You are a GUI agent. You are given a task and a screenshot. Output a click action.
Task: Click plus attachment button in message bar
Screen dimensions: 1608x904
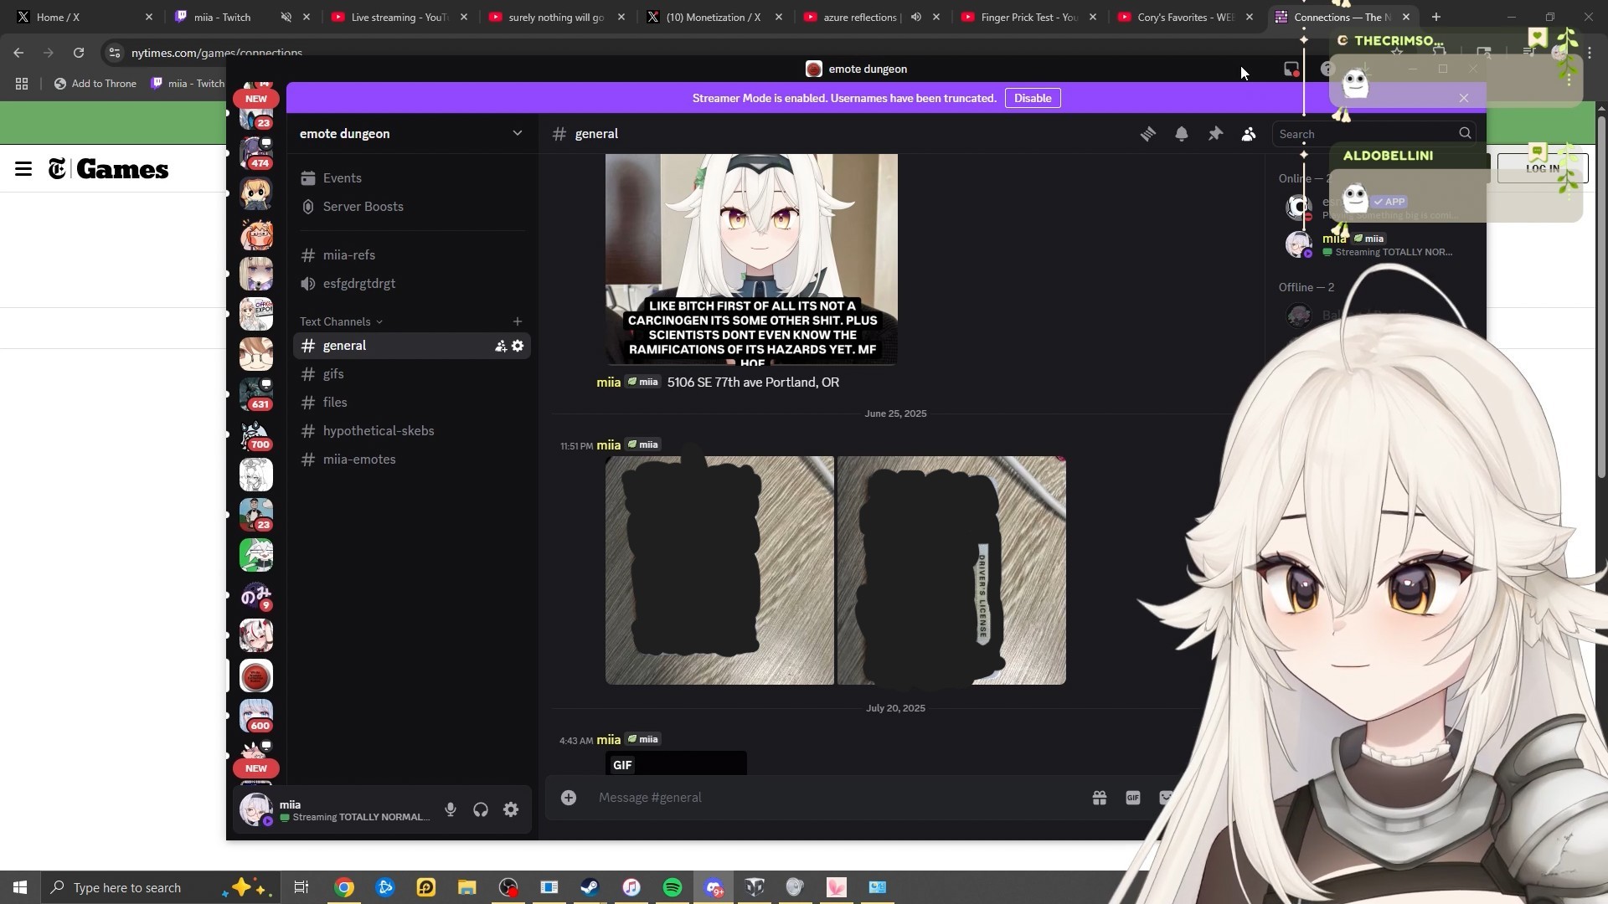coord(569,798)
